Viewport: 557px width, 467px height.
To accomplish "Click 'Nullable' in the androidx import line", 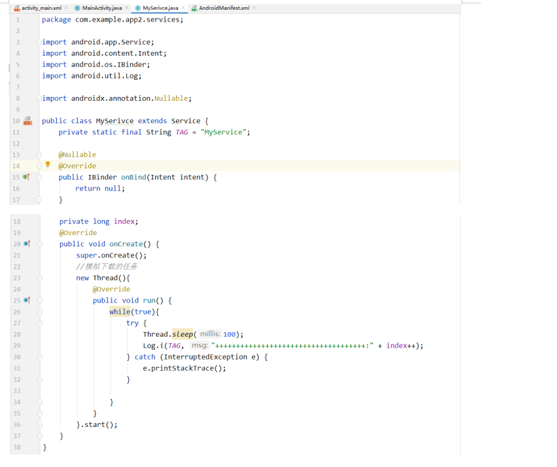I will coord(171,98).
